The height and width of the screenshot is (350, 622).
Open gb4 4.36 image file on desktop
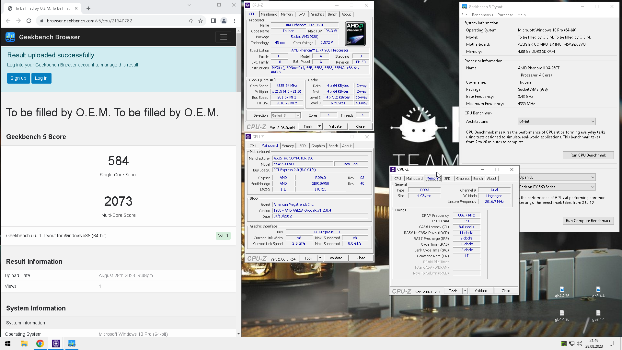[x=562, y=292]
